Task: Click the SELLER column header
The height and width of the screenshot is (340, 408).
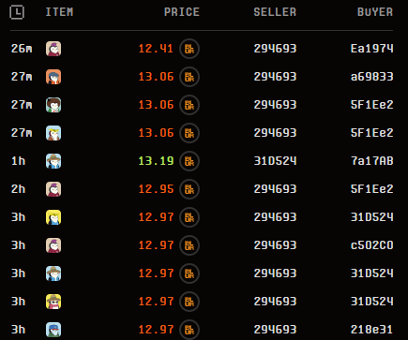Action: point(275,12)
